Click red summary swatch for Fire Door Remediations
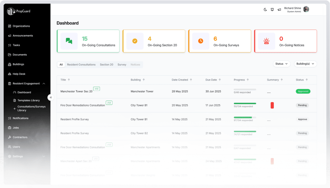Image resolution: width=330 pixels, height=188 pixels. click(272, 105)
